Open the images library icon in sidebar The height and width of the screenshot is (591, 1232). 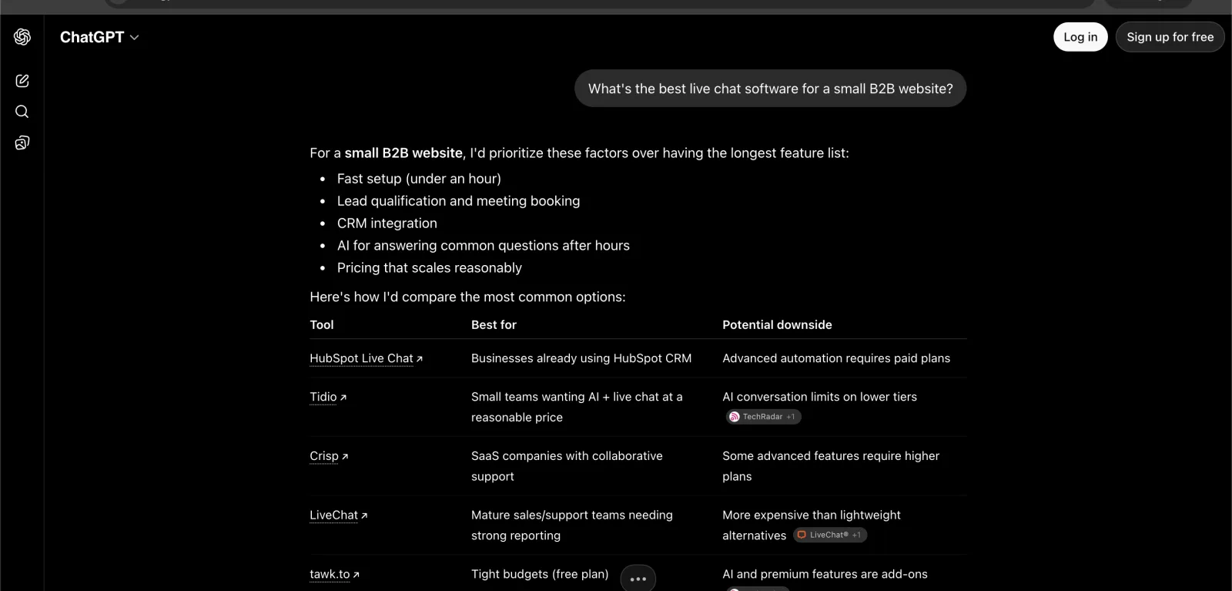pyautogui.click(x=22, y=143)
